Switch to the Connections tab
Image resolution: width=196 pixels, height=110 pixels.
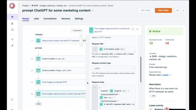pos(50,19)
